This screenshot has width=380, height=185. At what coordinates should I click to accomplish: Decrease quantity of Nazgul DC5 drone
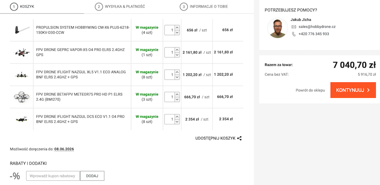pyautogui.click(x=177, y=122)
